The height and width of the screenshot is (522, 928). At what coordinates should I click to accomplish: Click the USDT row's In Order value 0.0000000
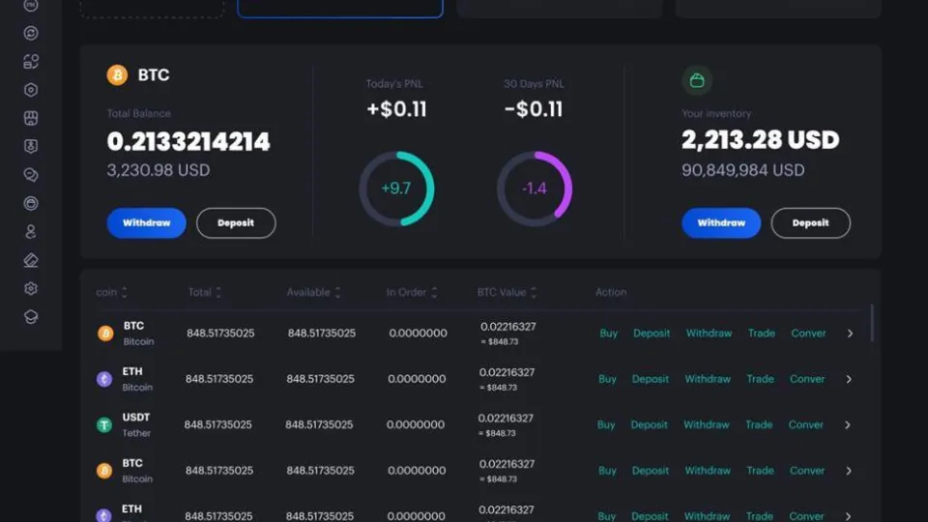416,425
